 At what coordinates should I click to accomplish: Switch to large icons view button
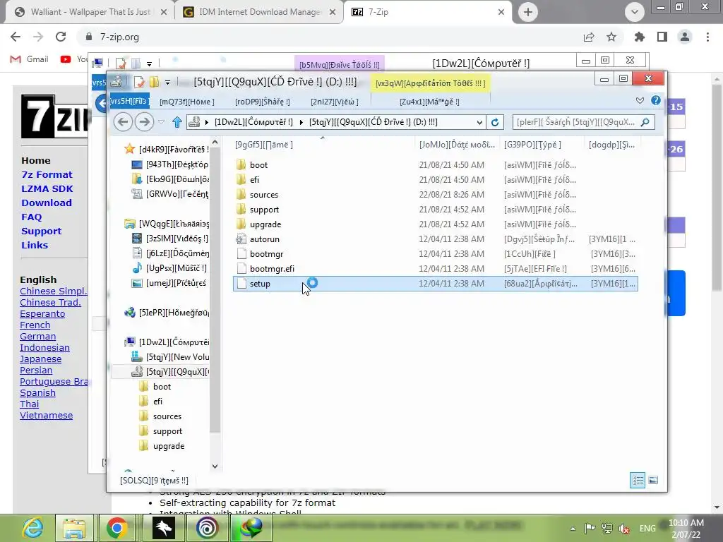653,480
